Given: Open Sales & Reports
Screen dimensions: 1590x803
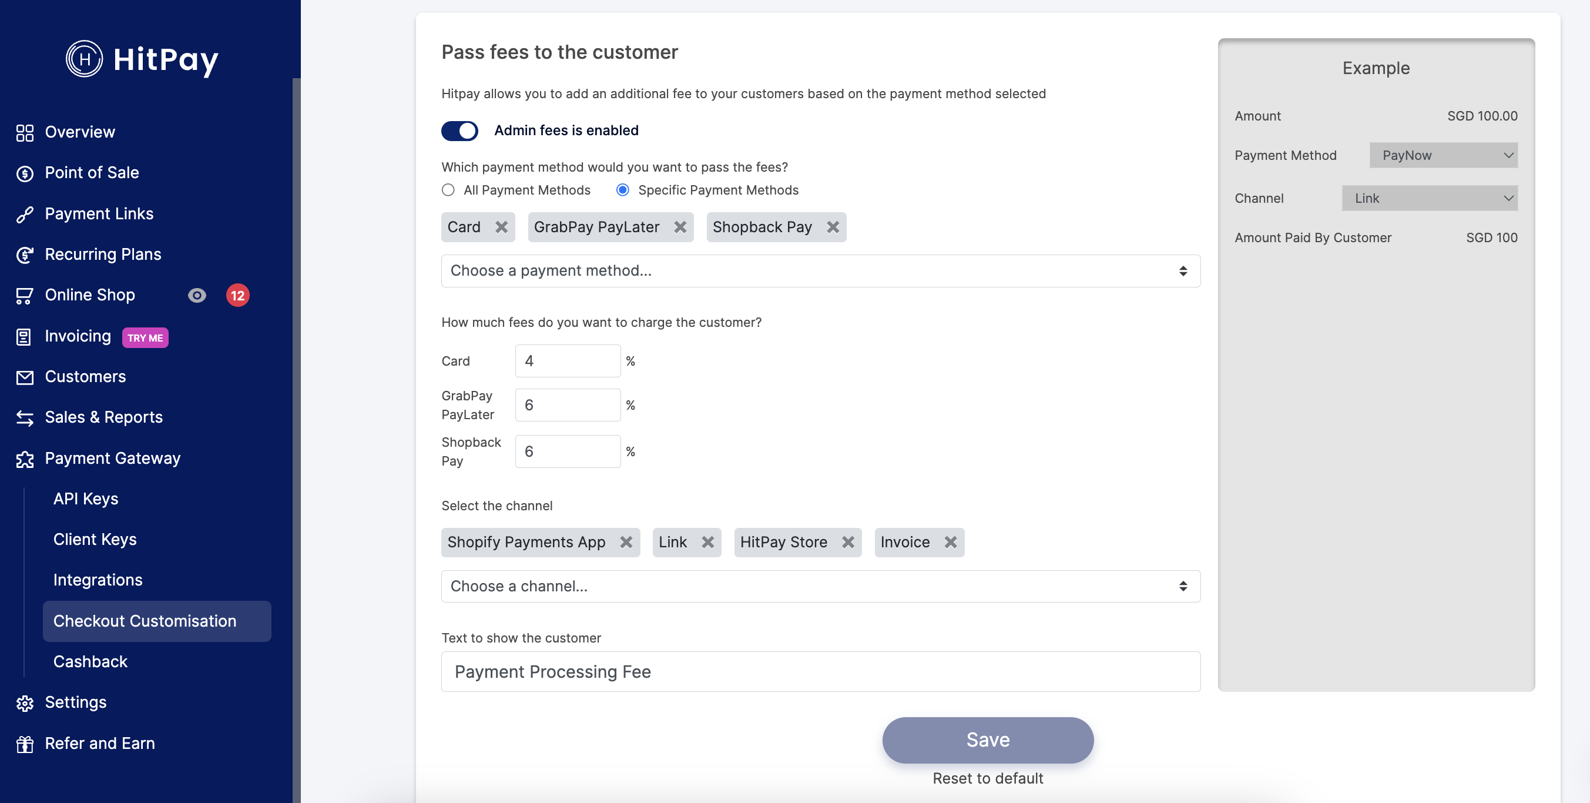Looking at the screenshot, I should point(103,417).
